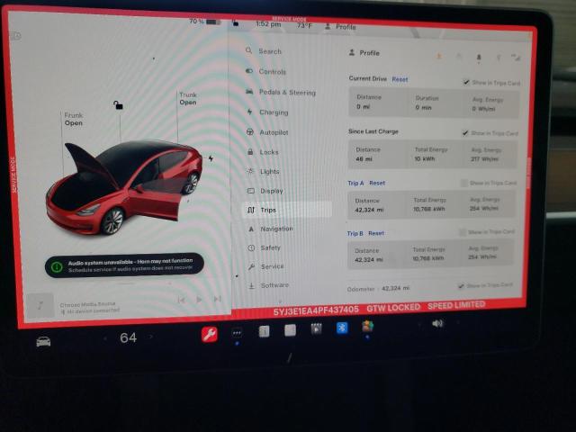Select the Navigation menu item
Screen dimensions: 576x432
click(x=270, y=229)
